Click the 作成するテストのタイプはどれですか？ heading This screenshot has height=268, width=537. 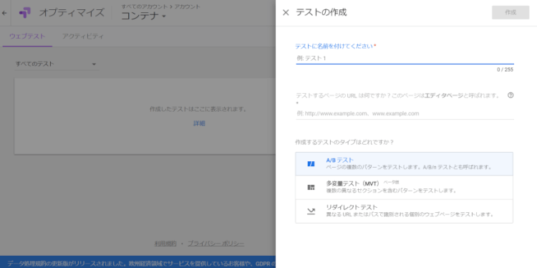(344, 142)
